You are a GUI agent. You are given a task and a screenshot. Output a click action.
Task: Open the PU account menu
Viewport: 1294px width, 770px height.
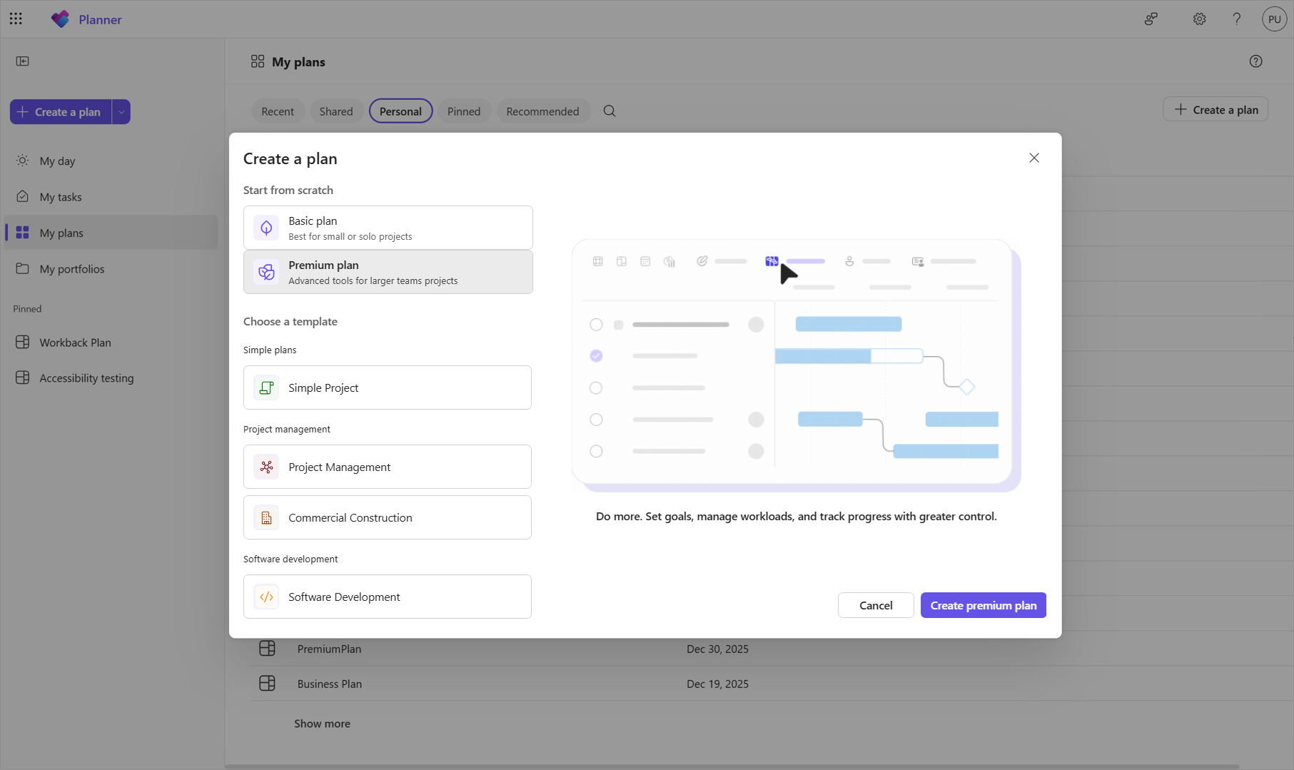point(1274,19)
